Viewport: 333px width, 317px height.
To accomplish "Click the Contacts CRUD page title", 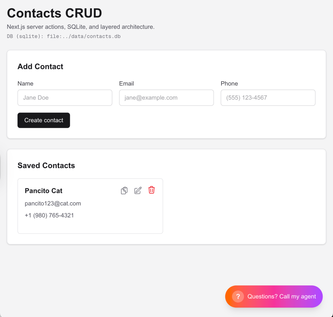I will (54, 13).
